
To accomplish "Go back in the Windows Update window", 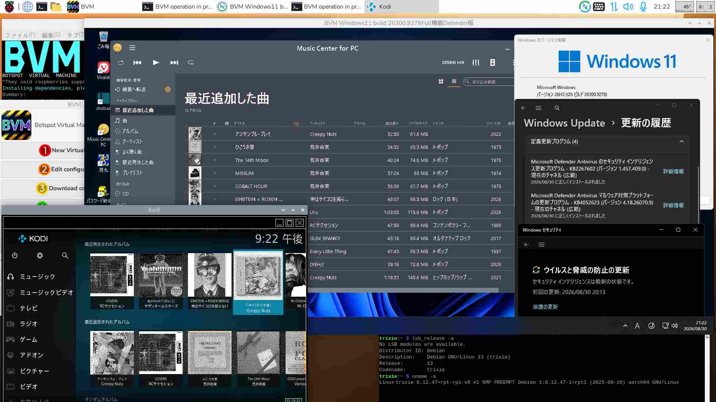I will (524, 108).
